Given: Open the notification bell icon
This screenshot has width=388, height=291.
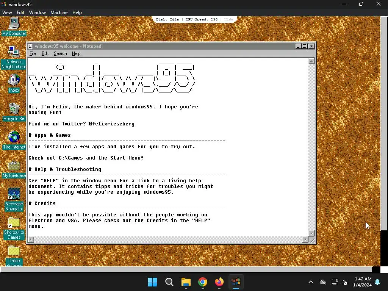Looking at the screenshot, I should (x=378, y=282).
